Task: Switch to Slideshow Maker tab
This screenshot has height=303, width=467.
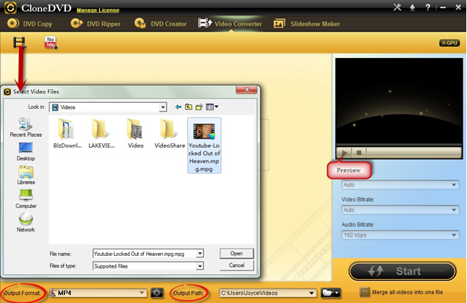Action: point(307,24)
